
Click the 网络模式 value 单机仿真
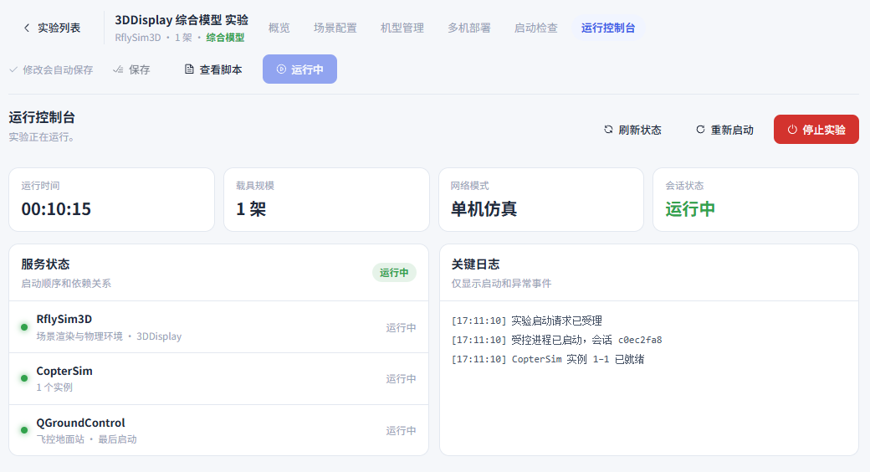(x=484, y=208)
